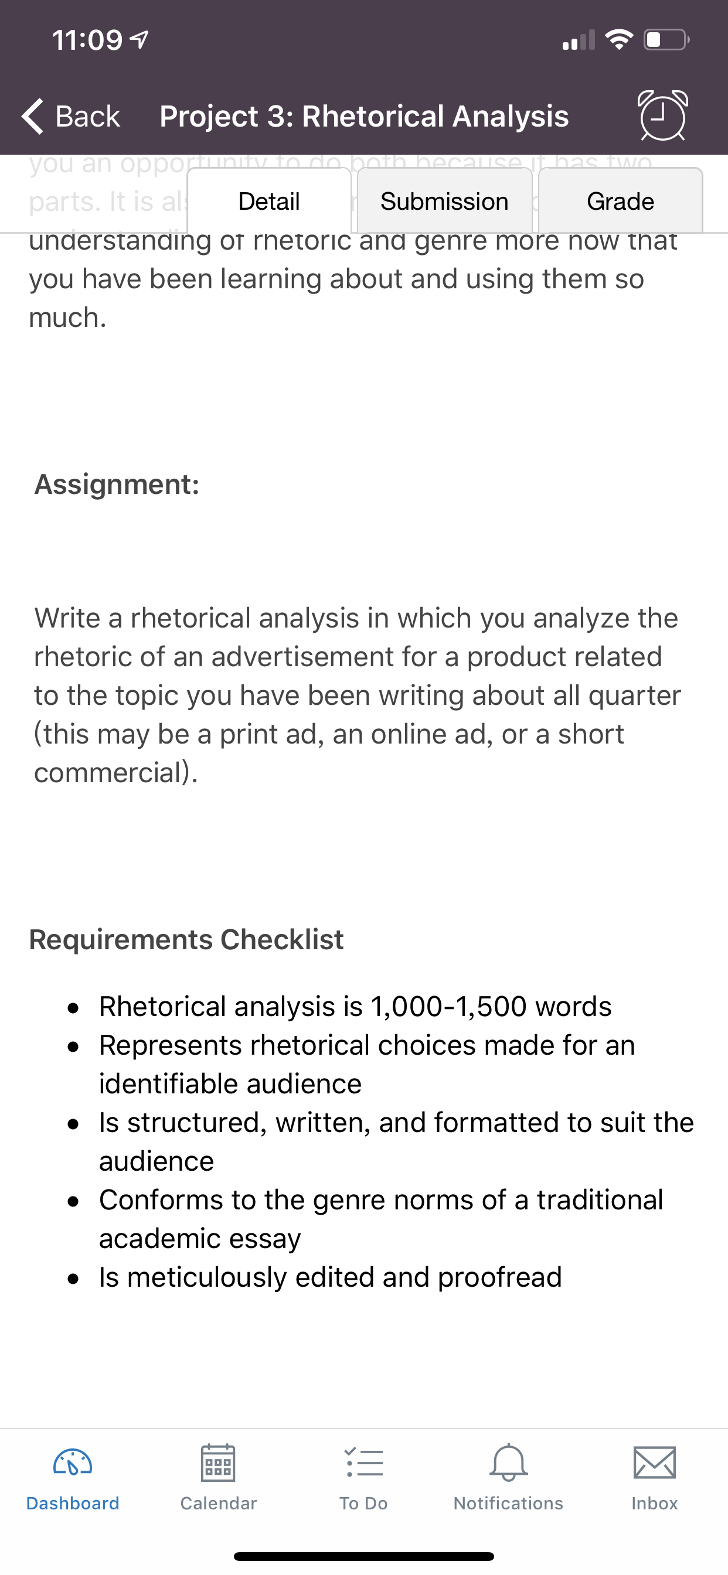Tap the Assignment: heading

[117, 484]
